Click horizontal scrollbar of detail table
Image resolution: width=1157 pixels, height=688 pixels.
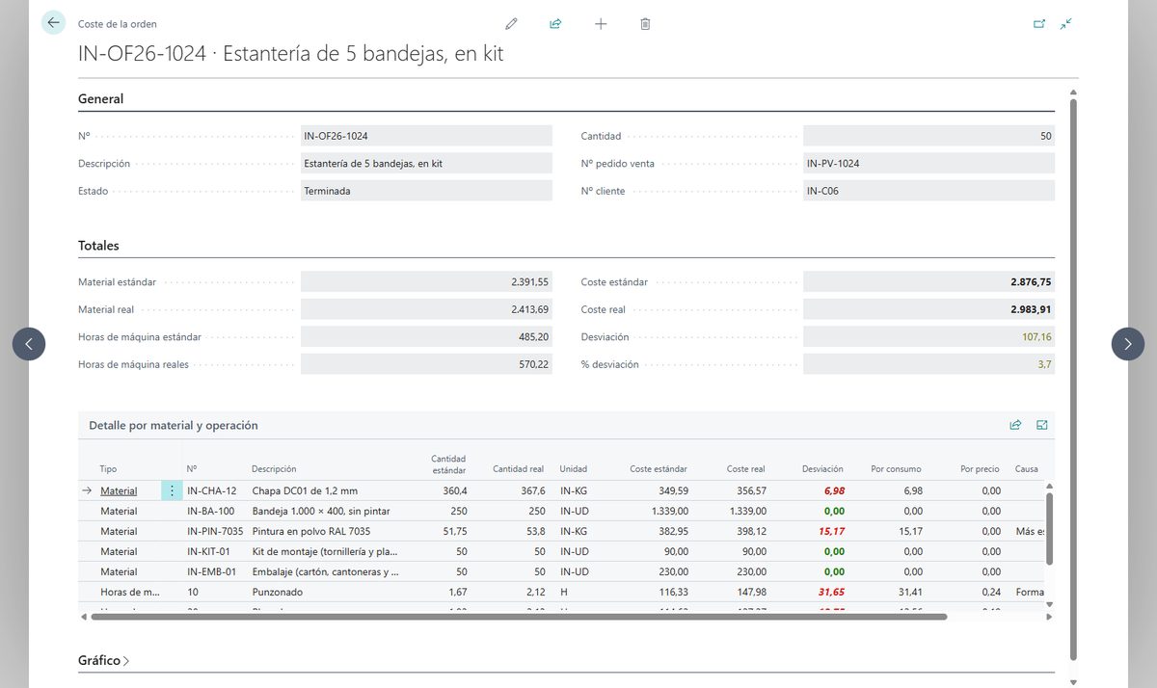(x=519, y=616)
